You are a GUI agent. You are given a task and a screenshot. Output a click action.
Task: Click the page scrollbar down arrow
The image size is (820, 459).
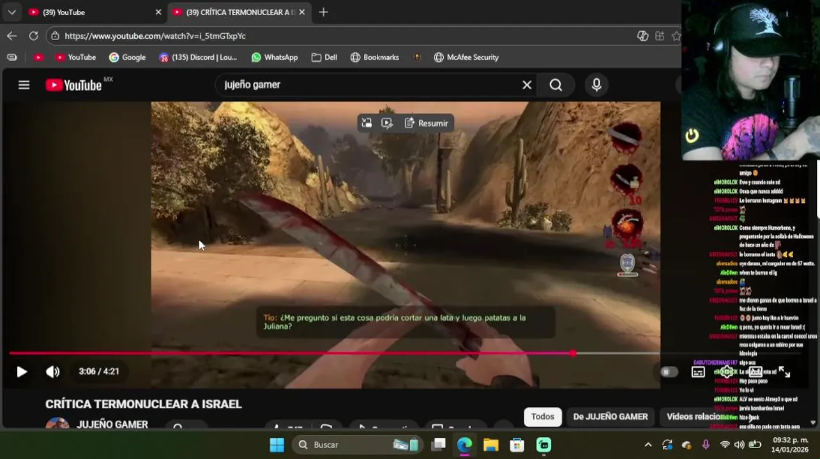[813, 422]
